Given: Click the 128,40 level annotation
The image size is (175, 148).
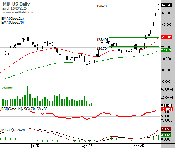Looking at the screenshot, I should click(102, 40).
